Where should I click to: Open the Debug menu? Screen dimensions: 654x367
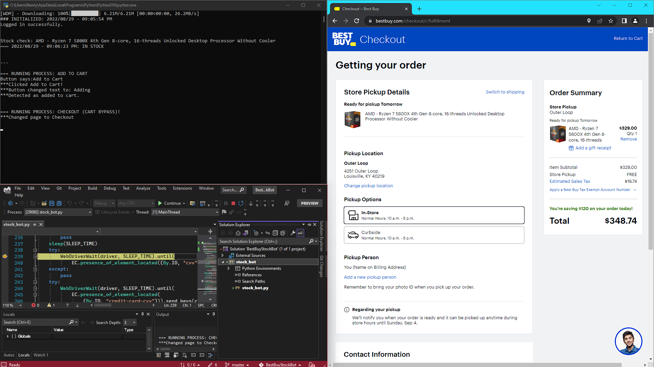pyautogui.click(x=110, y=188)
